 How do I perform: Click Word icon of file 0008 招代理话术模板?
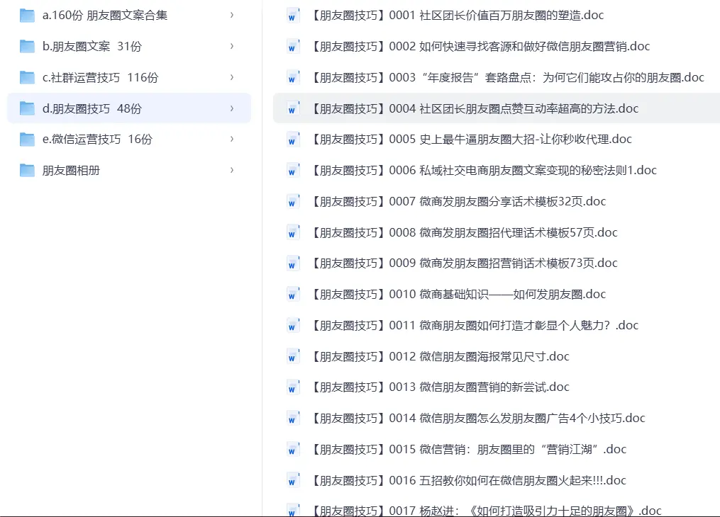292,232
